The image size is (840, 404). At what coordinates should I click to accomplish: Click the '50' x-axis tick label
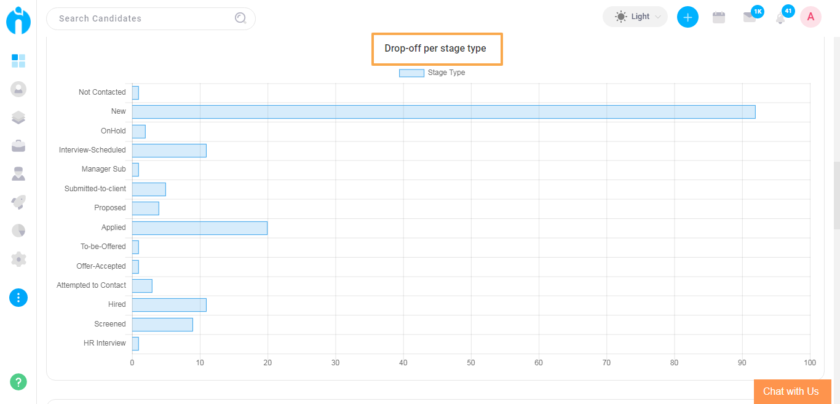(x=471, y=363)
